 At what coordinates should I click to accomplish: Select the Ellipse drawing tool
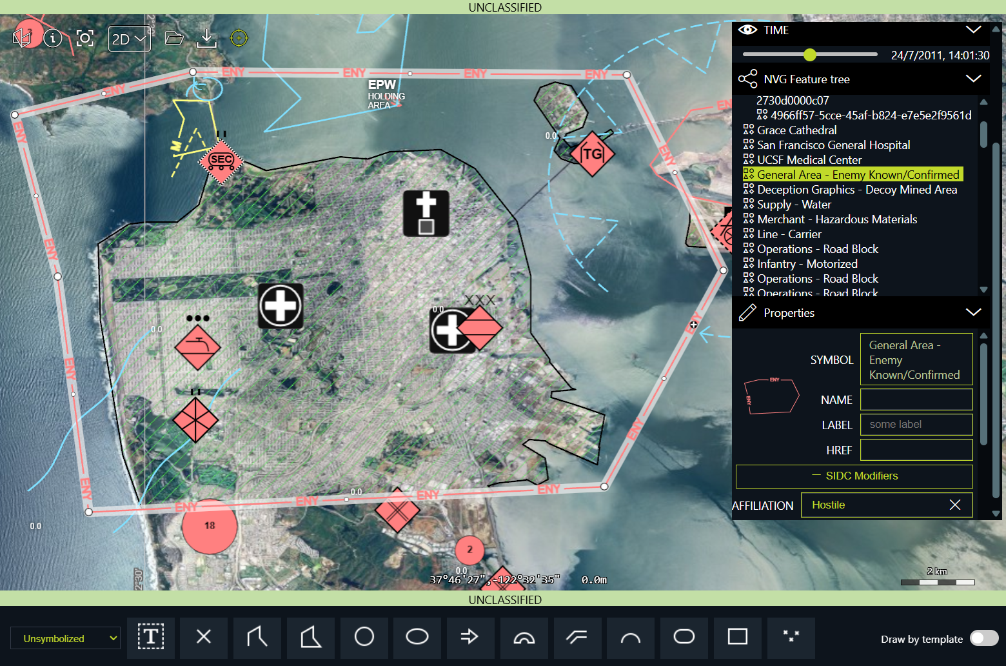[417, 638]
